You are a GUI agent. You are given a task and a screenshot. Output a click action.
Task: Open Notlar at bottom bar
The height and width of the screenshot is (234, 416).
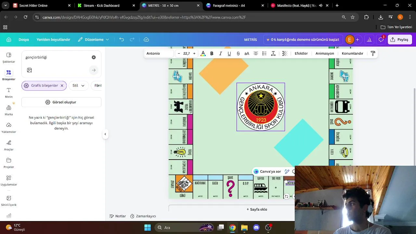point(118,216)
